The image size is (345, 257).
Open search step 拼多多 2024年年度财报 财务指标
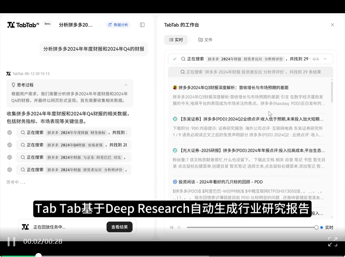tap(74, 132)
